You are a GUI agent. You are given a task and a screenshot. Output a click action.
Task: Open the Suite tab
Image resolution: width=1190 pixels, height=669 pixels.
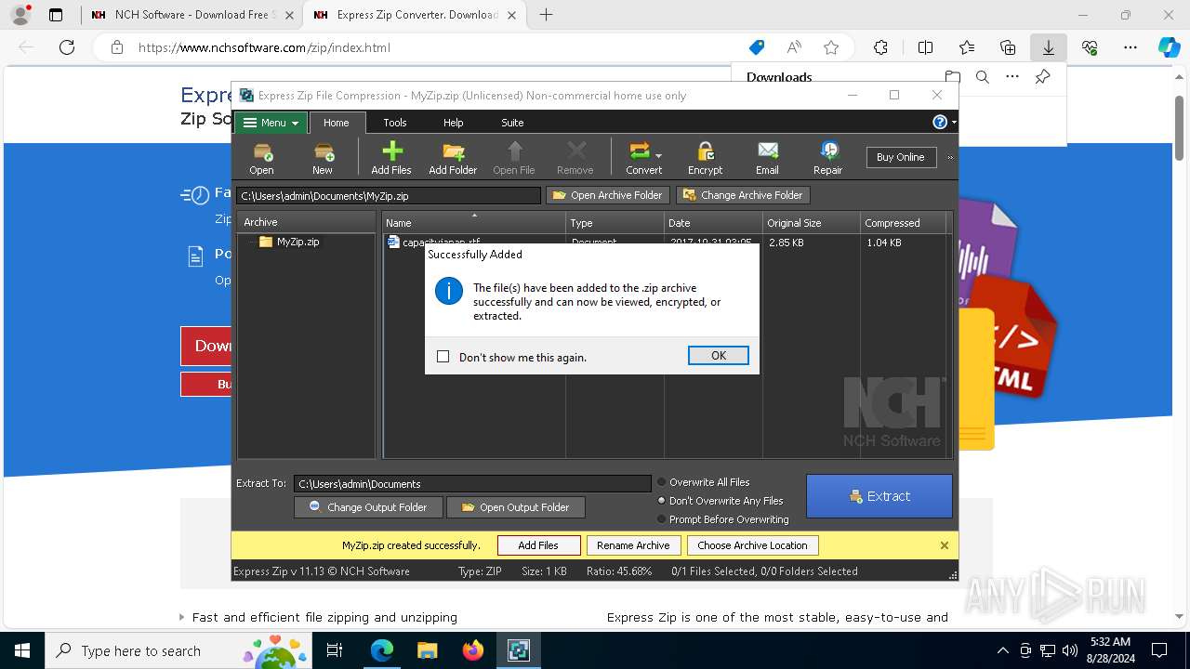(x=512, y=123)
